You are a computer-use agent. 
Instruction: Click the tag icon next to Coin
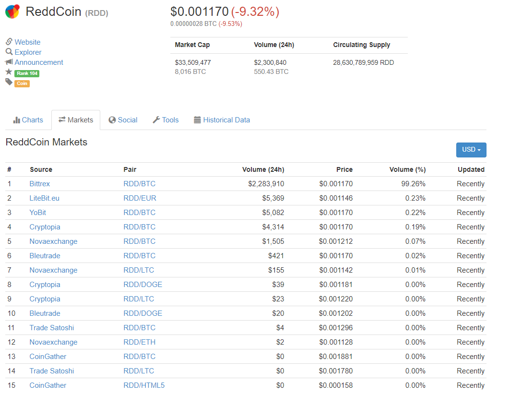pyautogui.click(x=9, y=82)
